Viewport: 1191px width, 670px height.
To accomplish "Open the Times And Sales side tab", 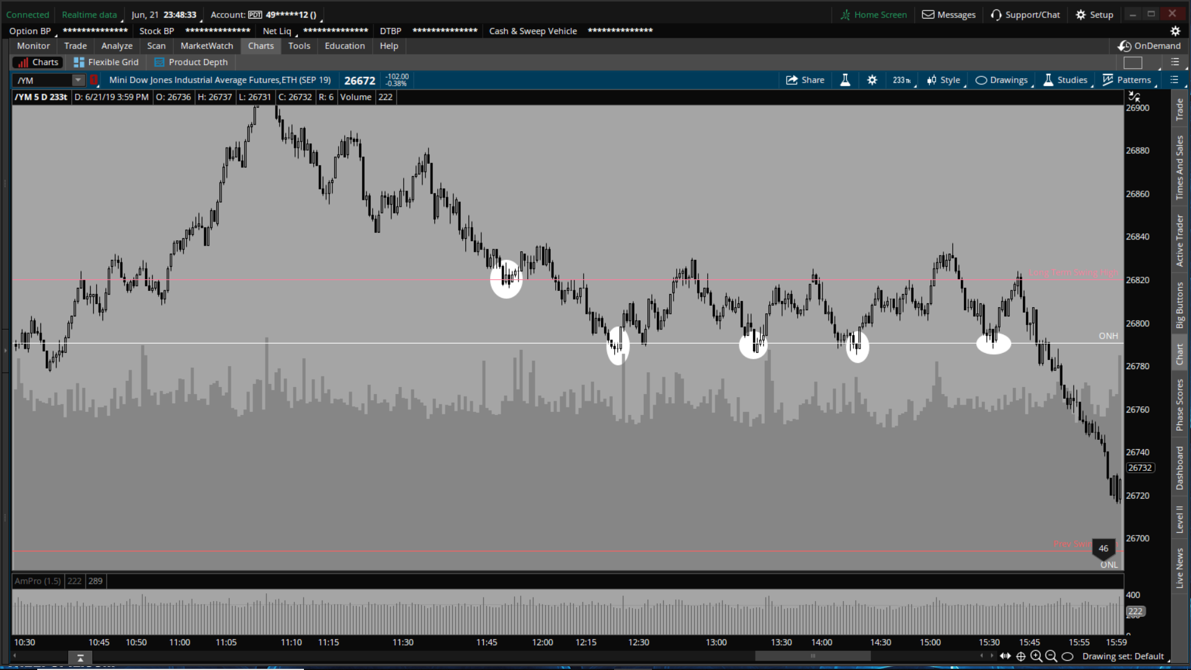I will point(1179,167).
